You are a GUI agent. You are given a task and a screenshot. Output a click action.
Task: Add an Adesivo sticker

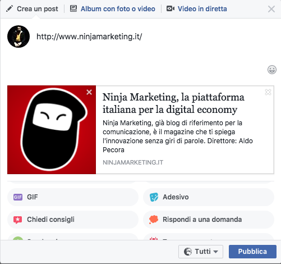[209, 197]
